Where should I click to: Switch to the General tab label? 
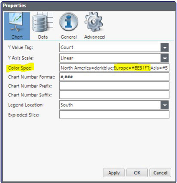[x=68, y=37]
